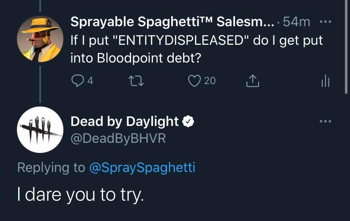Follow the @SpraySpaghetti mention link
This screenshot has width=350, height=221.
tap(142, 168)
